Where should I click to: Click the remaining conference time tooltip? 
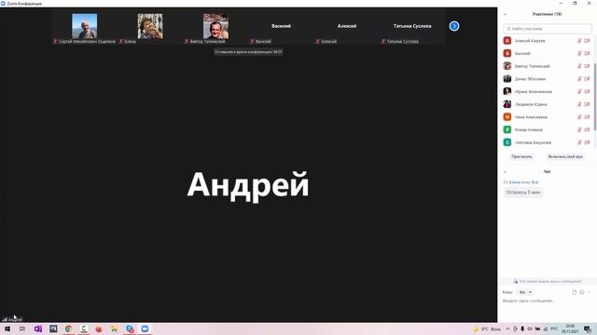pyautogui.click(x=248, y=52)
